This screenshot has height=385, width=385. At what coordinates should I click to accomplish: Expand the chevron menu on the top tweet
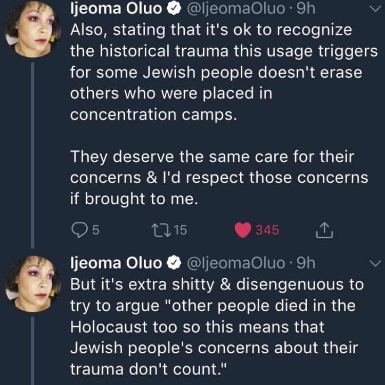point(376,8)
